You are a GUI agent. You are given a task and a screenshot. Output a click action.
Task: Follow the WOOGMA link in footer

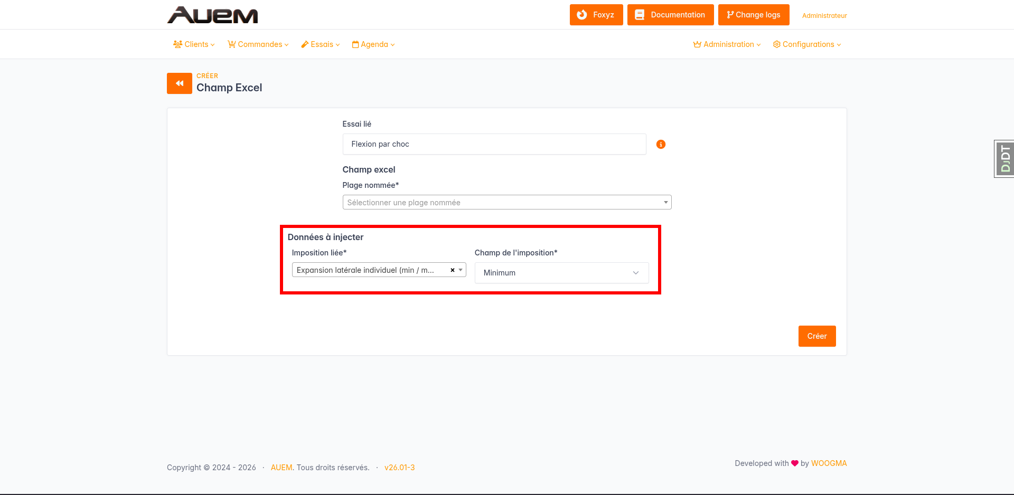[x=829, y=463]
